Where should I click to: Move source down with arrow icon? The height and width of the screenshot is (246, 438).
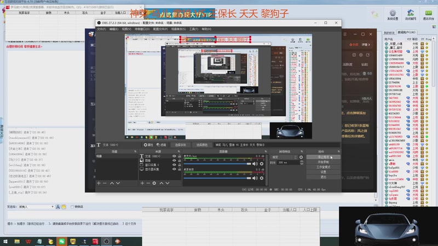(168, 183)
